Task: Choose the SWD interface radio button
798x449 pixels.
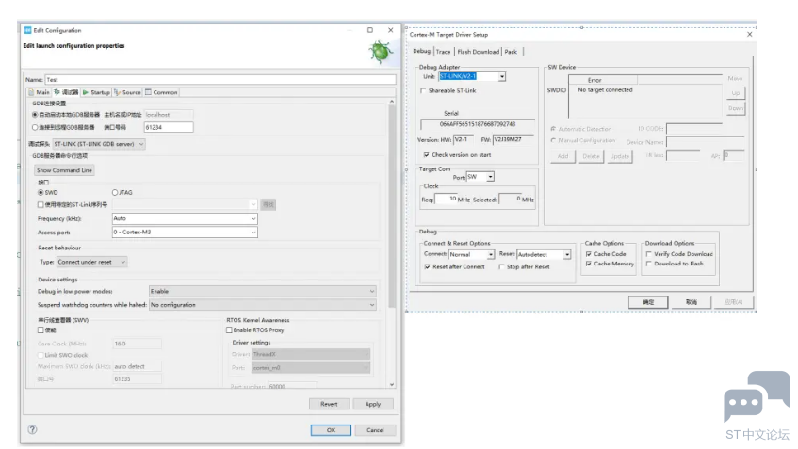Action: click(x=41, y=193)
